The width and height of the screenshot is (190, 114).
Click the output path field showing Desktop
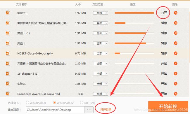pos(55,110)
